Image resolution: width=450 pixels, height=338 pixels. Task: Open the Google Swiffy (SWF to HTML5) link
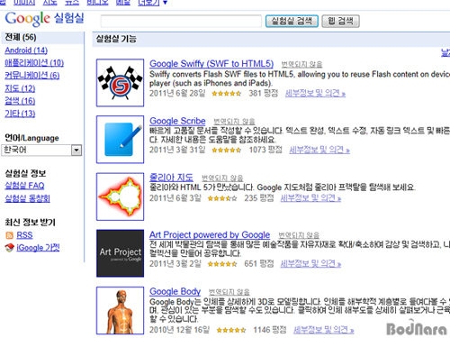click(211, 64)
